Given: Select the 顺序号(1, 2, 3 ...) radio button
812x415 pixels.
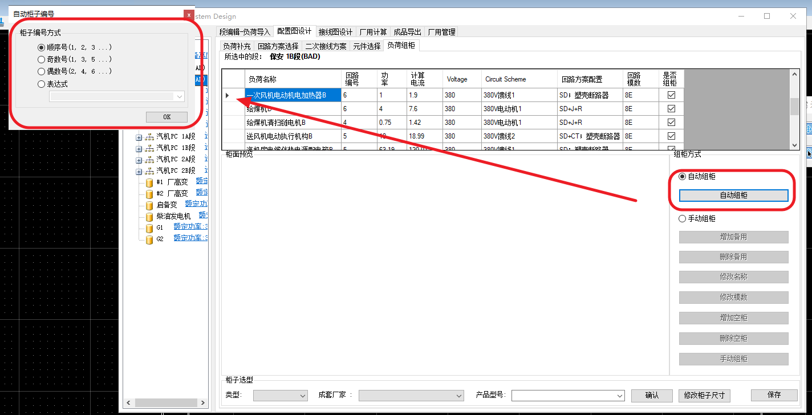Looking at the screenshot, I should [x=41, y=47].
